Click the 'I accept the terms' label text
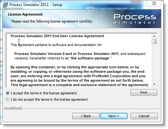 pyautogui.click(x=44, y=93)
